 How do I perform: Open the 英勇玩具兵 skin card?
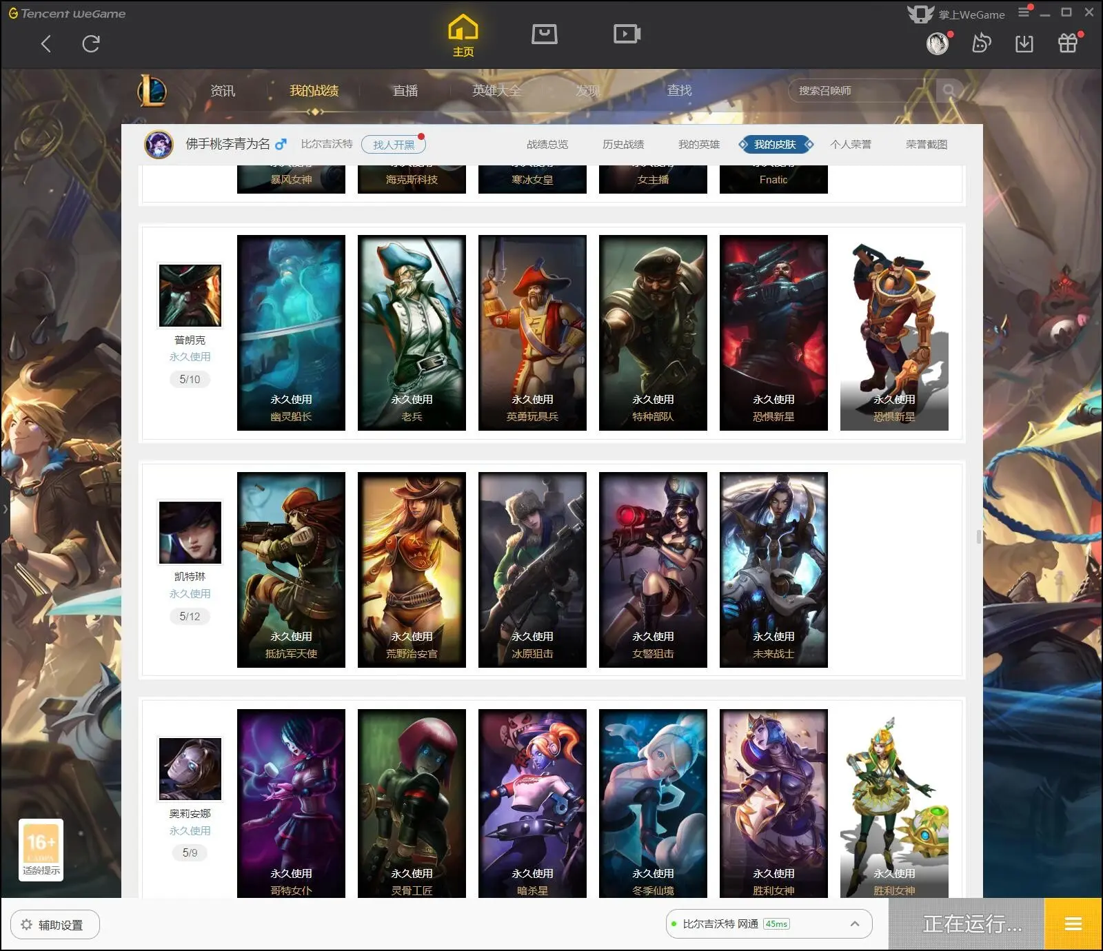click(532, 333)
